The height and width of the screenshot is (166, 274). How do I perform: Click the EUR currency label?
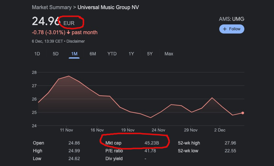[x=69, y=23]
